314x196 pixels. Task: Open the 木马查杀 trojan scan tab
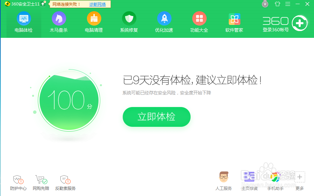click(x=59, y=22)
